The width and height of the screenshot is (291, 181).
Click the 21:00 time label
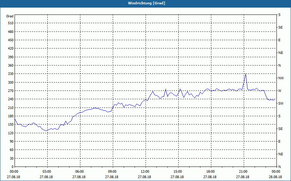point(244,172)
